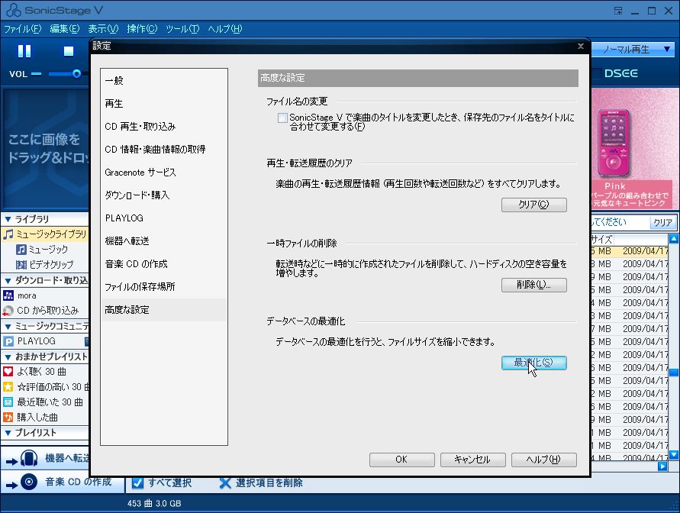Select Gracenote サービス settings category
The height and width of the screenshot is (513, 680).
tap(140, 173)
